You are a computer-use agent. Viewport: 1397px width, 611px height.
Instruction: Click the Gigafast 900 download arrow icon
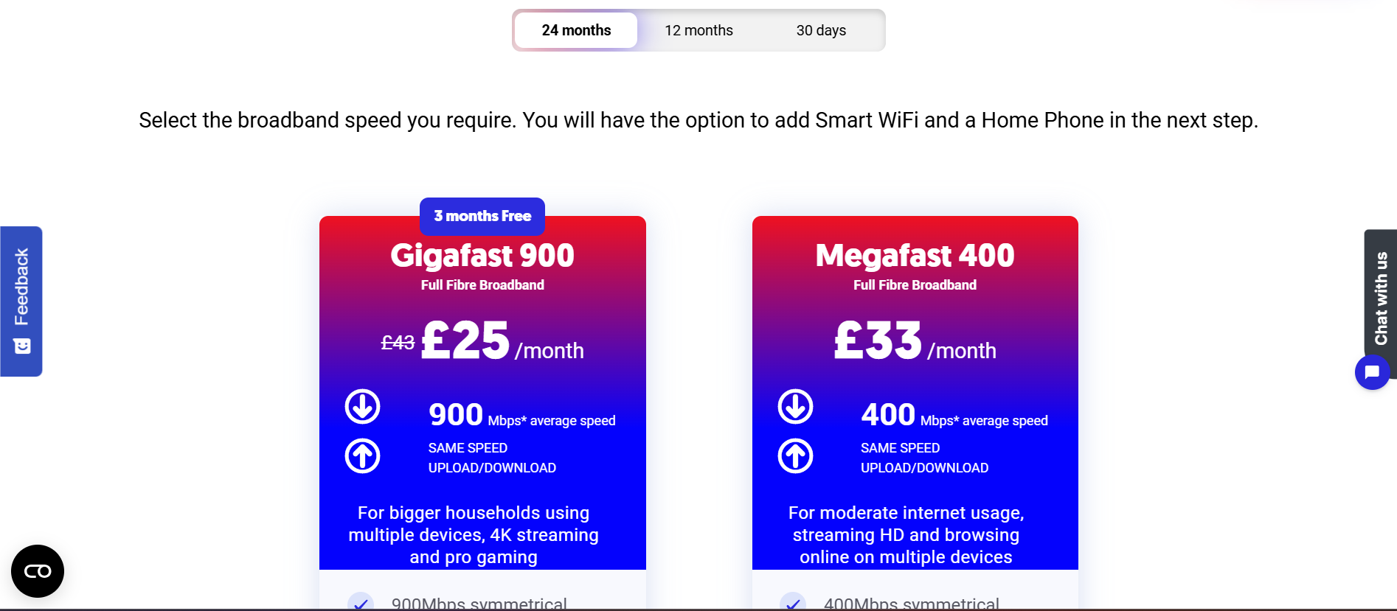click(362, 407)
